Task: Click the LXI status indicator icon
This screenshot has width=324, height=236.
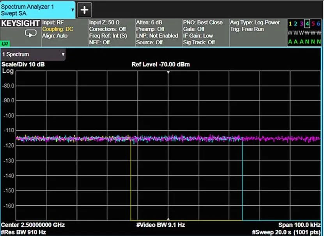Action: (x=5, y=43)
